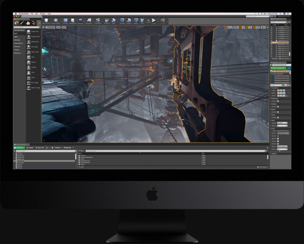This screenshot has height=244, width=304.
Task: Select the Foliage mode icon
Action: coord(34,23)
